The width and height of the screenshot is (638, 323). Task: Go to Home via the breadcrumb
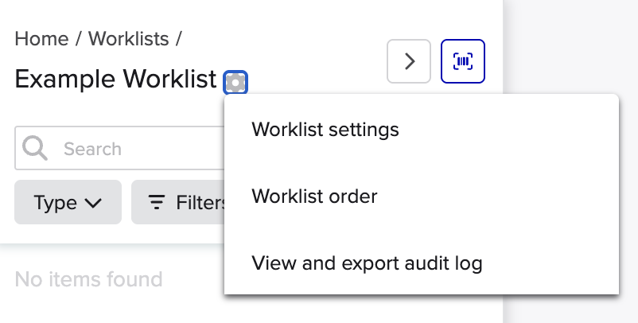41,38
